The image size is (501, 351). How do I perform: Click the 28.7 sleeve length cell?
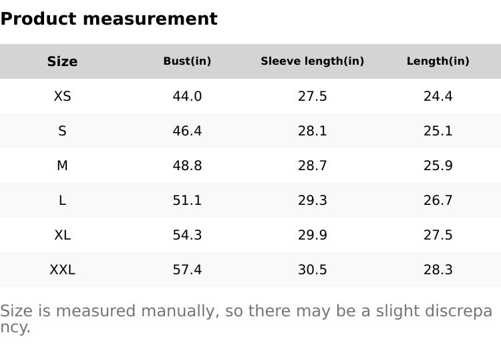(312, 165)
